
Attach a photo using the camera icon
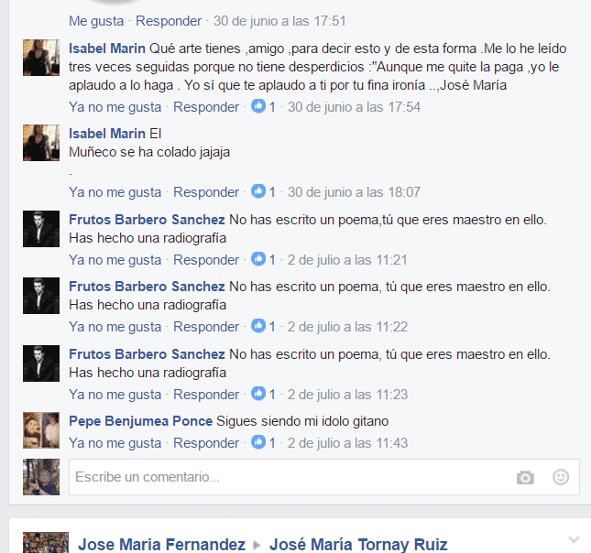[x=525, y=478]
